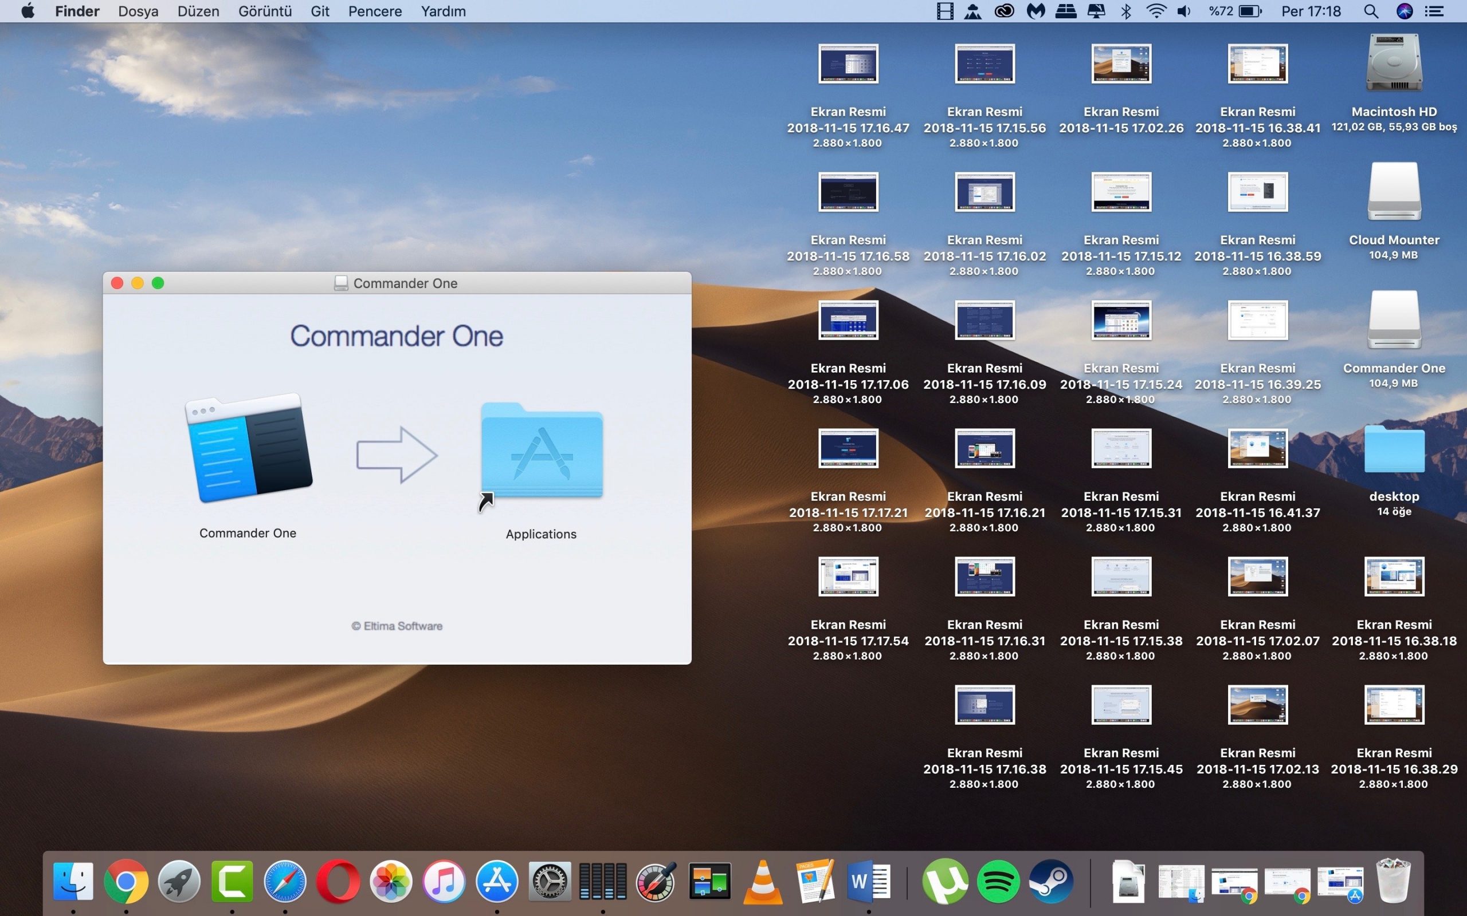Open Spotify from the dock
1467x916 pixels.
[998, 881]
